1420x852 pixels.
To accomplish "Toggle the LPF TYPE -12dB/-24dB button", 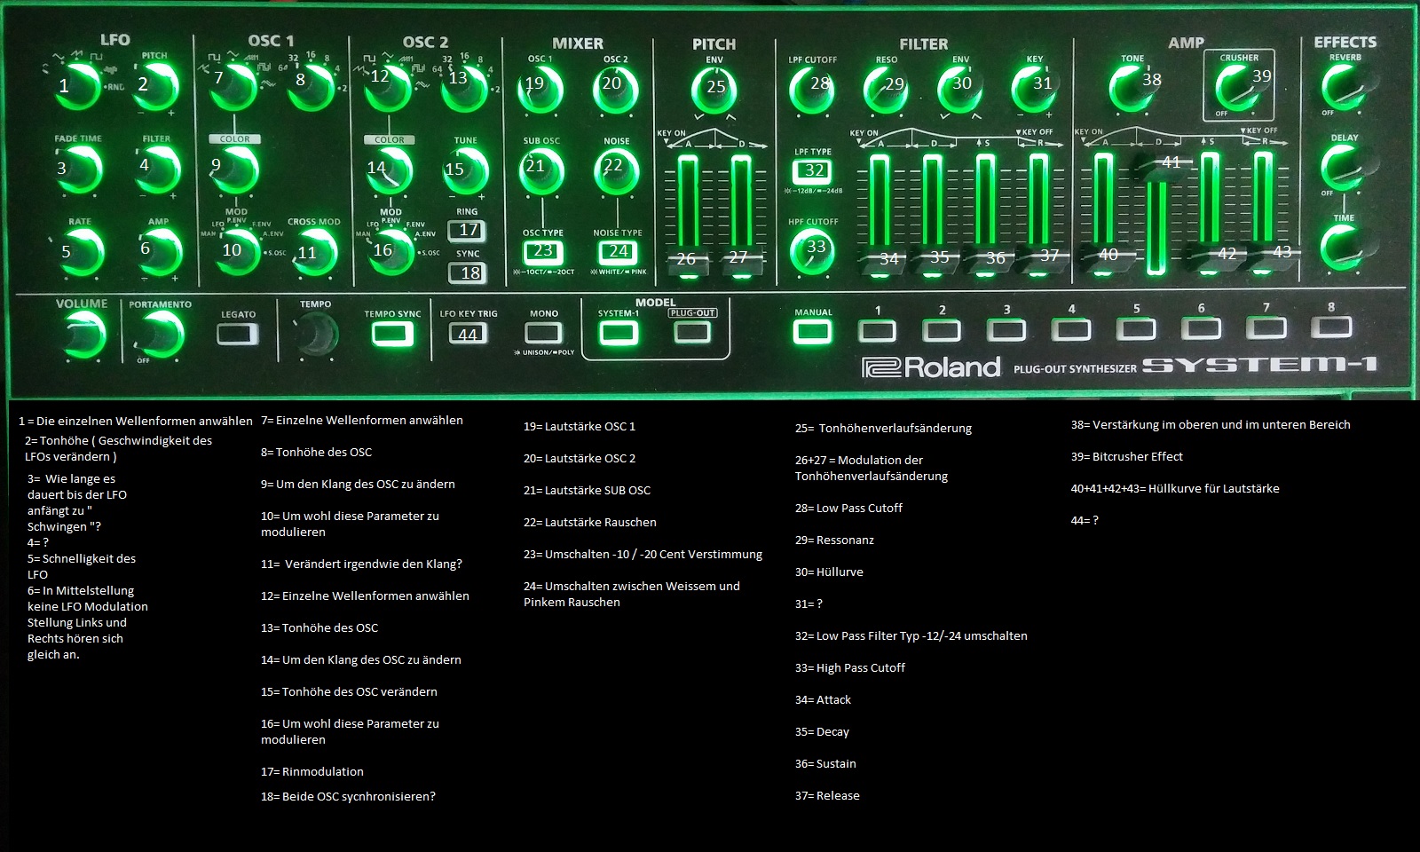I will (x=813, y=170).
